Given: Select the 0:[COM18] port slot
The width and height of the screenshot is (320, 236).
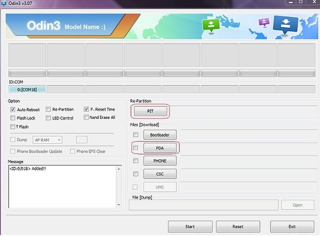Looking at the screenshot, I should tap(27, 90).
